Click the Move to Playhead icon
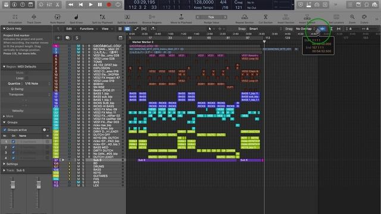 pos(181,17)
